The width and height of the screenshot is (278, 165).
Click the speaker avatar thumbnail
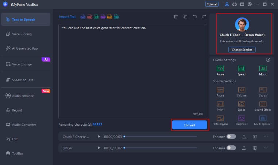pos(242,24)
